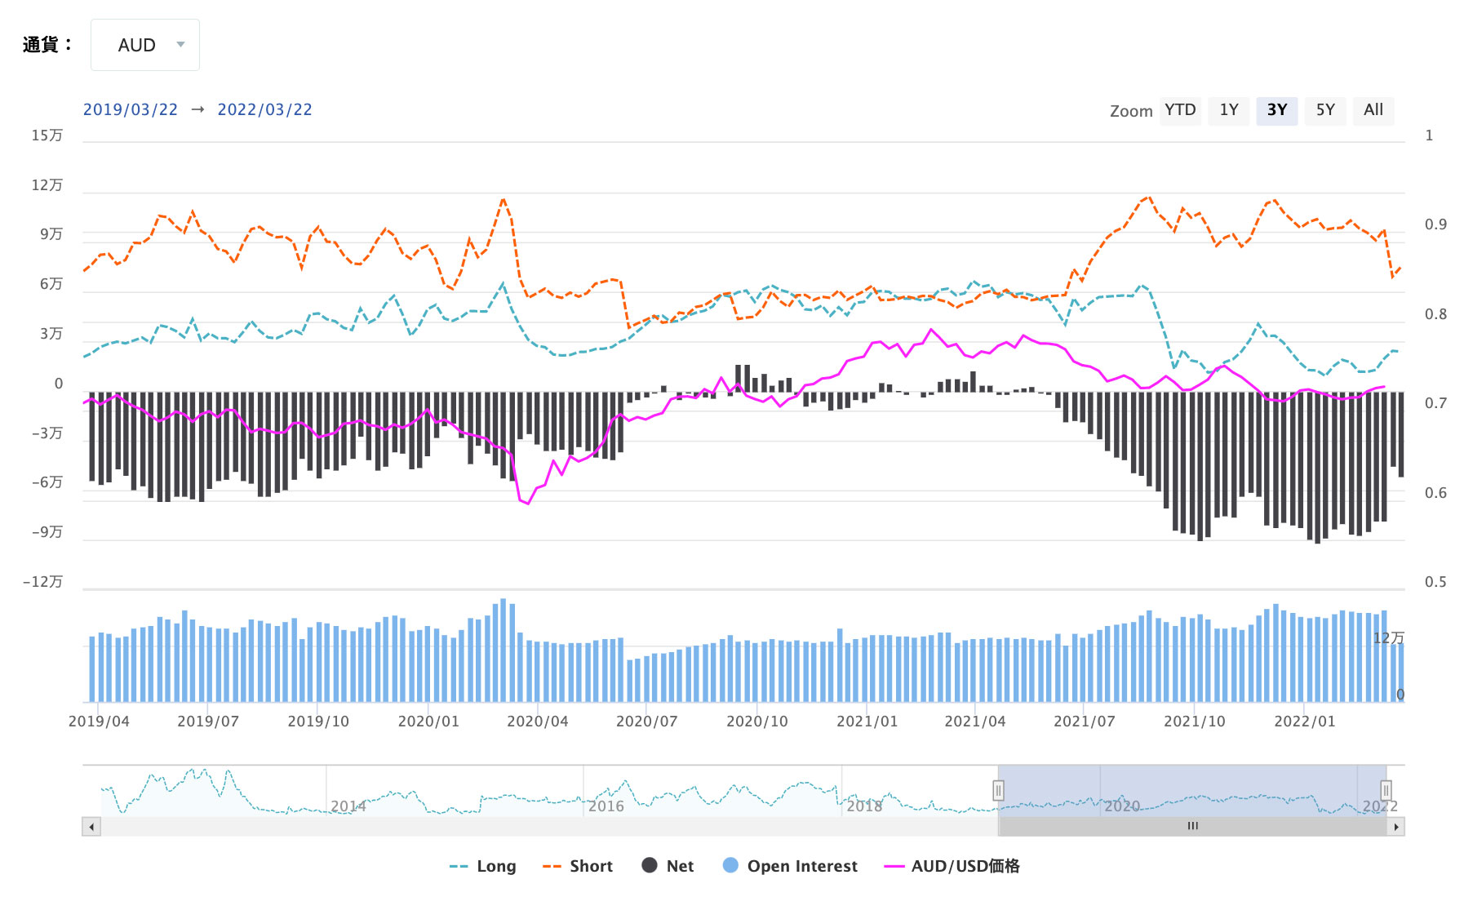Click the navigator scrollbar thumb
This screenshot has height=897, width=1464.
click(x=1193, y=827)
